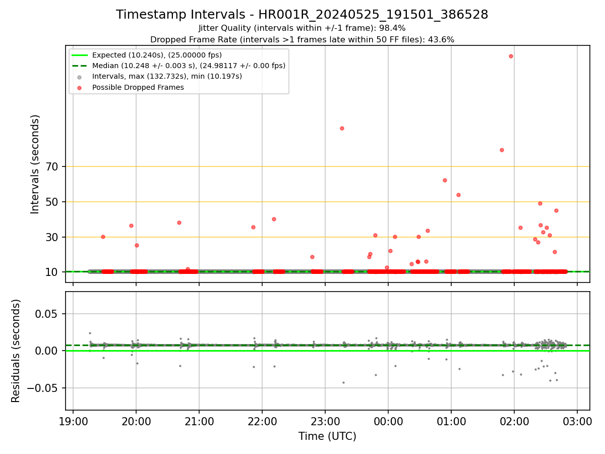
Task: Click the highest red dropped-frame point near 02:00
Action: pos(511,56)
